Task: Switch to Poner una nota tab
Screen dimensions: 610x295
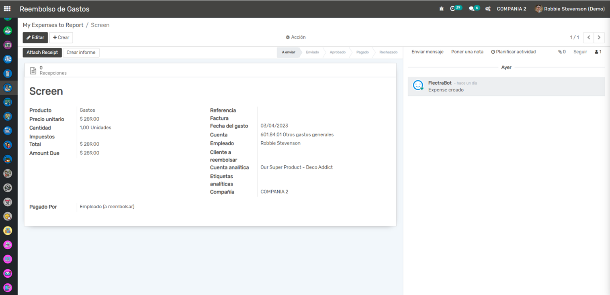Action: [467, 52]
